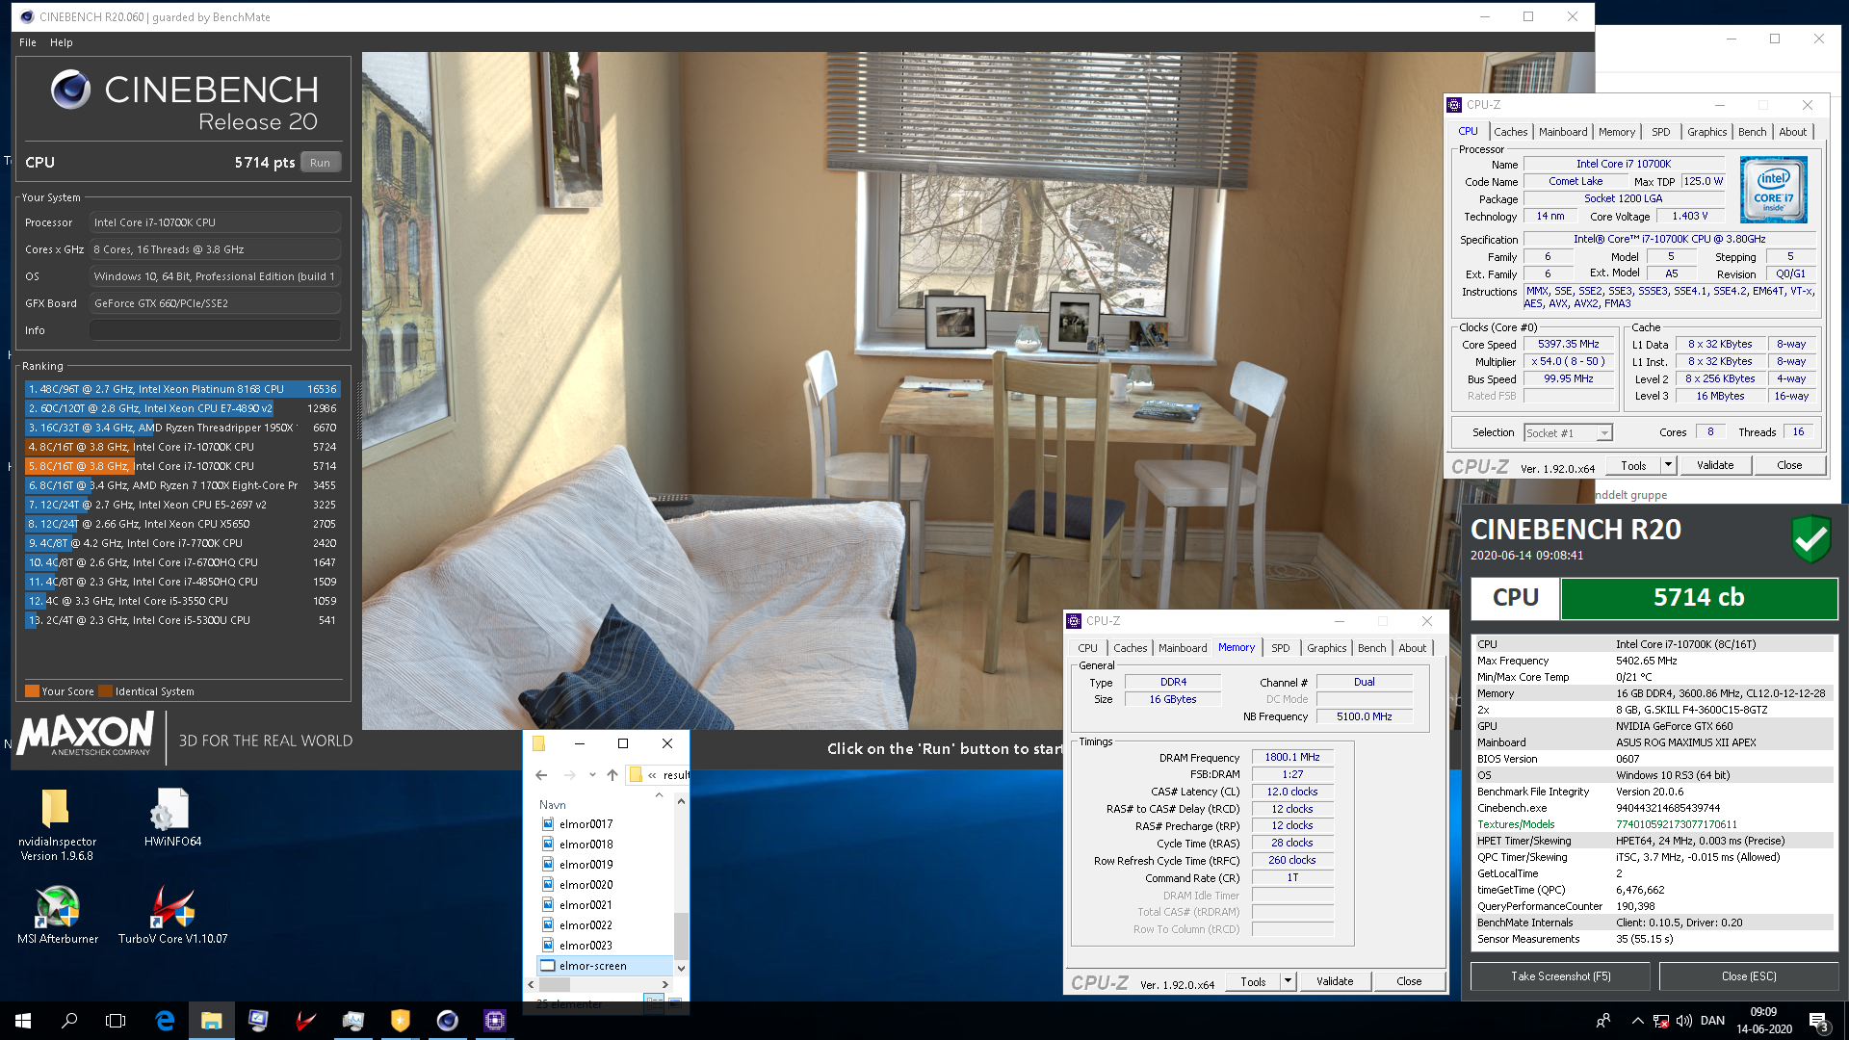Click the 5714 cb score bar
Screen dimensions: 1849x1040
click(x=1699, y=598)
